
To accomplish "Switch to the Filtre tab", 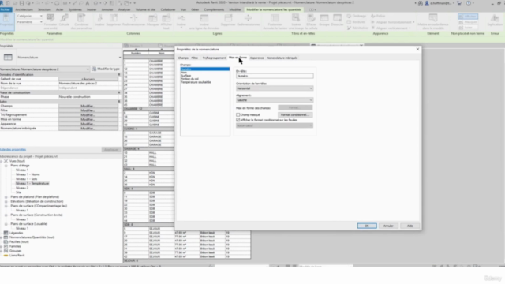I will tap(195, 58).
